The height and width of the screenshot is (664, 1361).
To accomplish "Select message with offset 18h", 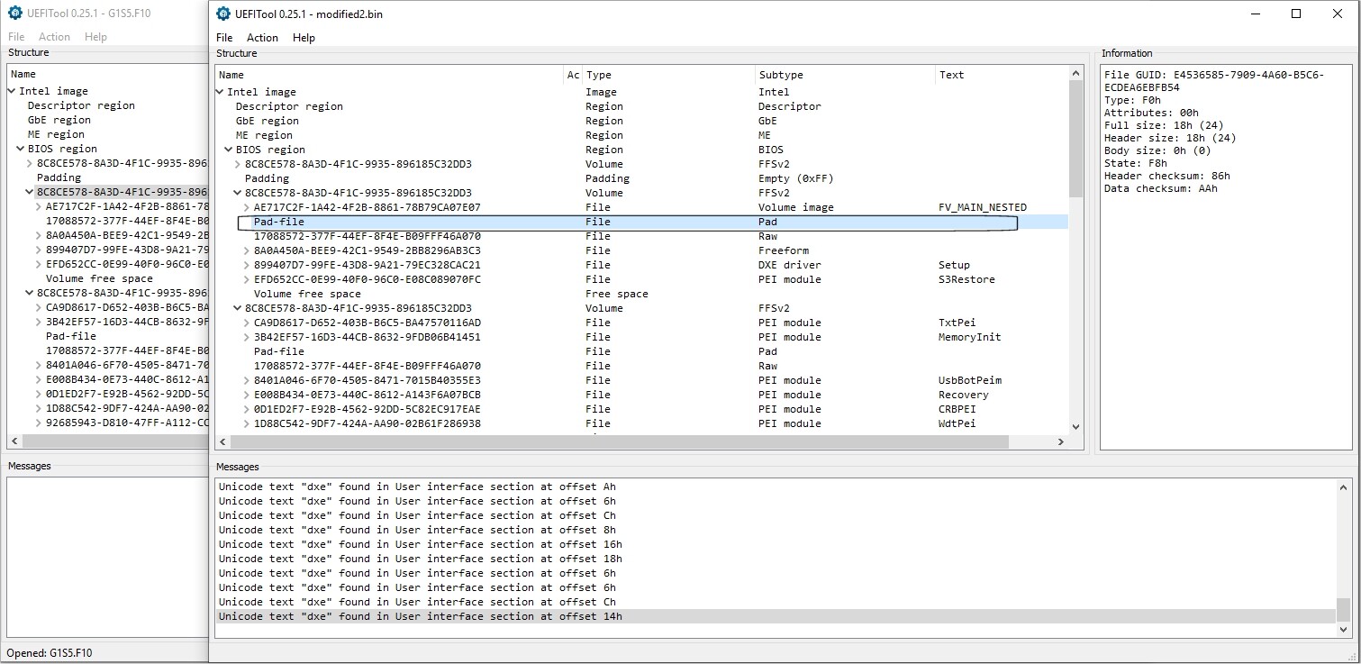I will pyautogui.click(x=776, y=559).
